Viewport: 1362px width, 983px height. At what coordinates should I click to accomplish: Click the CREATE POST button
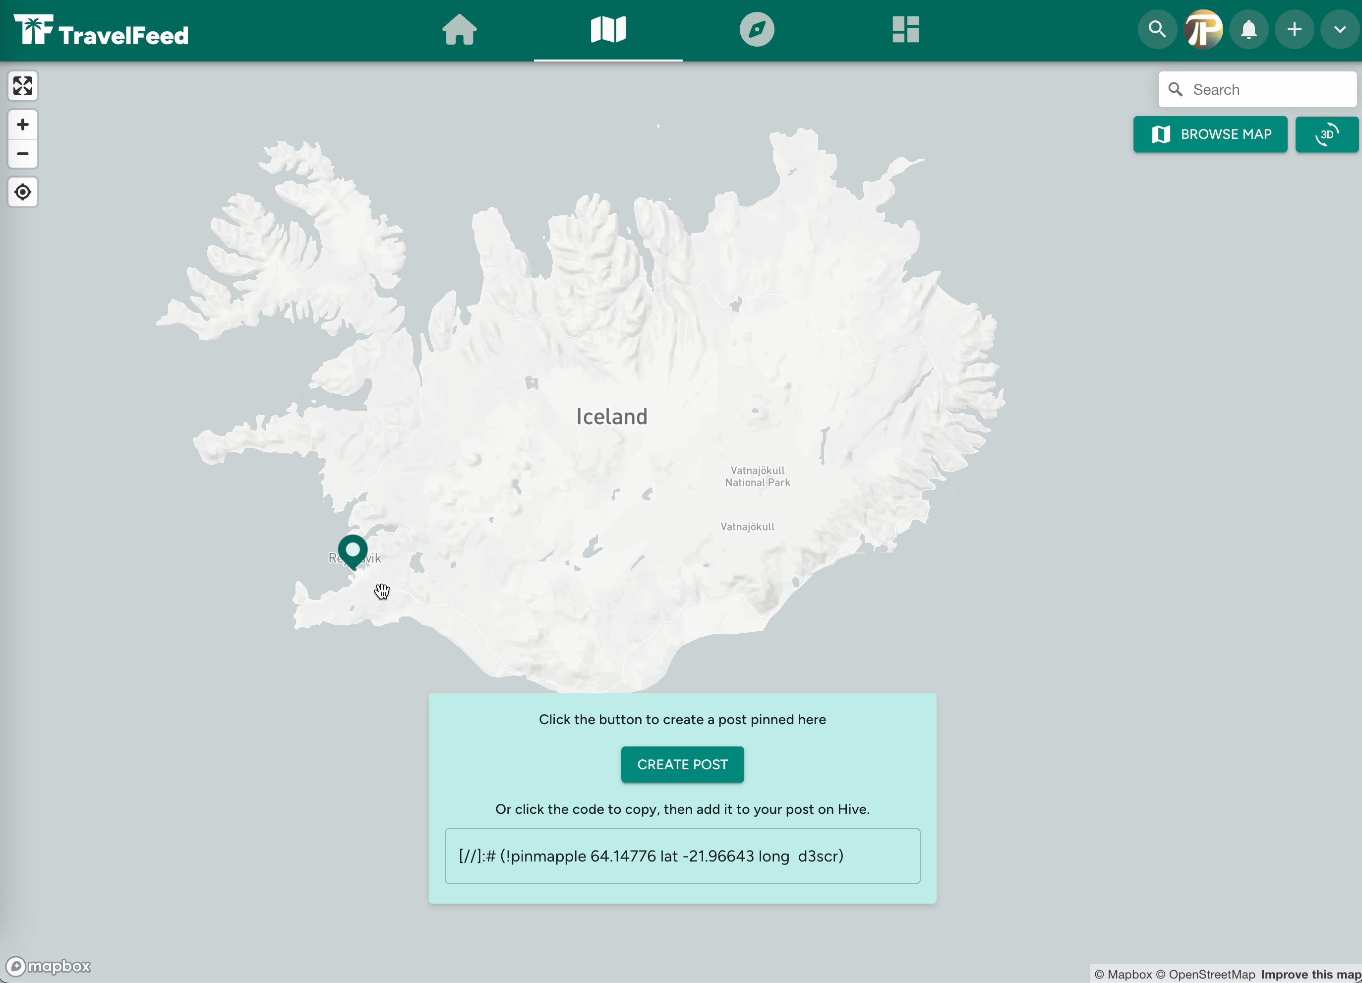pyautogui.click(x=682, y=764)
